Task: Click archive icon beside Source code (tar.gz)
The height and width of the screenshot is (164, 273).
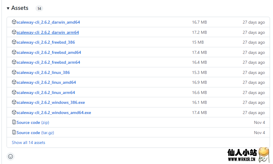Action: (14, 133)
